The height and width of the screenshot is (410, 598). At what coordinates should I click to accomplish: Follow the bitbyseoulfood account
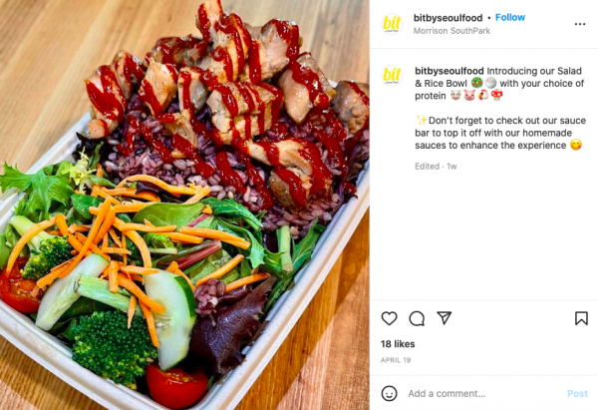click(510, 18)
